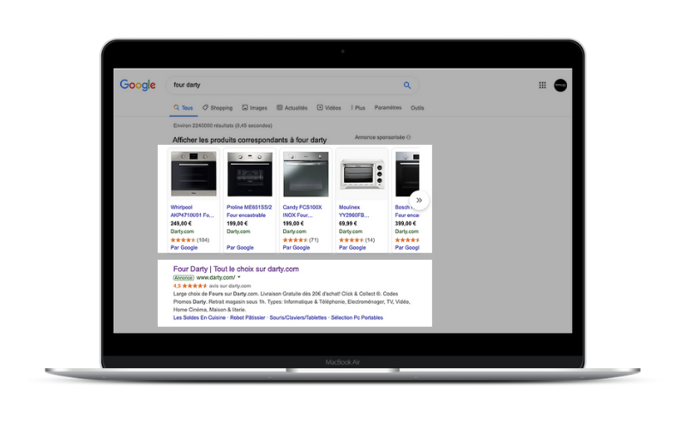686x429 pixels.
Task: Switch to the Images tab
Action: click(x=255, y=108)
